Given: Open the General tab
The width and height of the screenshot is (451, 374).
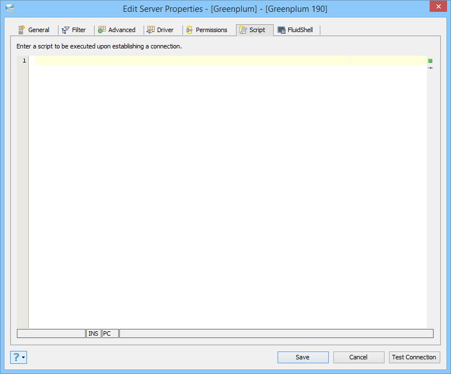Looking at the screenshot, I should click(34, 30).
